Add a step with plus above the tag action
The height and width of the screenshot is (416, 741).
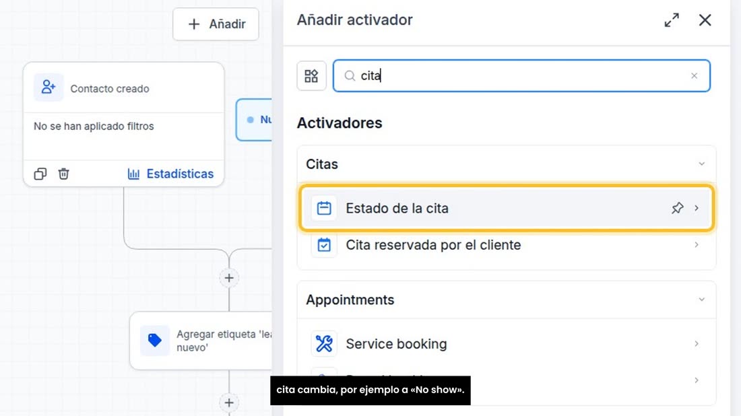(229, 278)
